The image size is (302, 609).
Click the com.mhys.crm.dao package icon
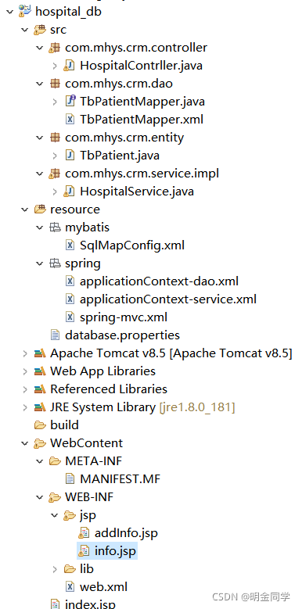click(x=55, y=84)
